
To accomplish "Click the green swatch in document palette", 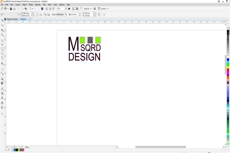I will 19,150.
